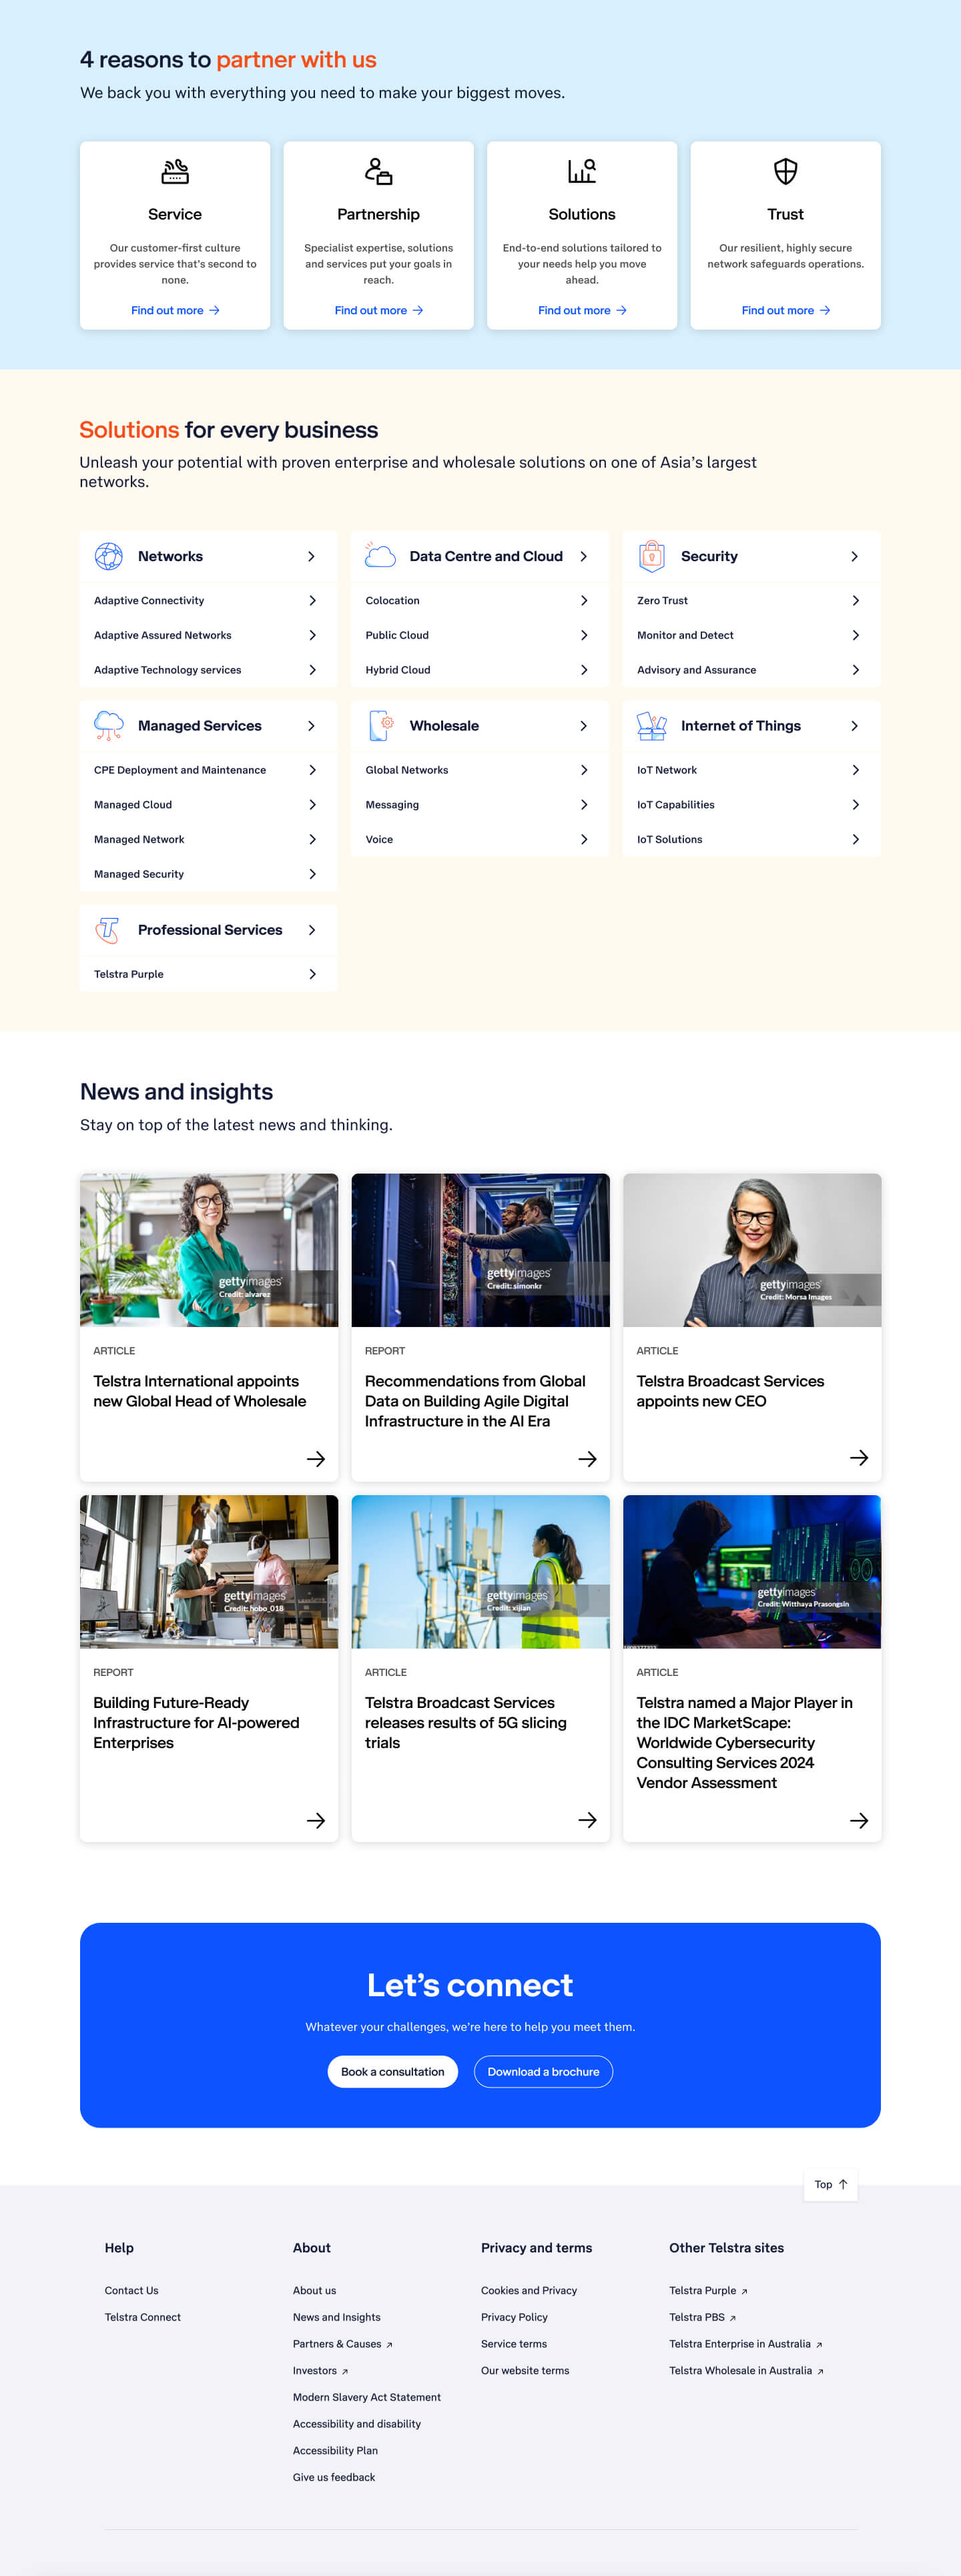The image size is (961, 2576).
Task: Click the Solutions chart icon
Action: point(582,172)
